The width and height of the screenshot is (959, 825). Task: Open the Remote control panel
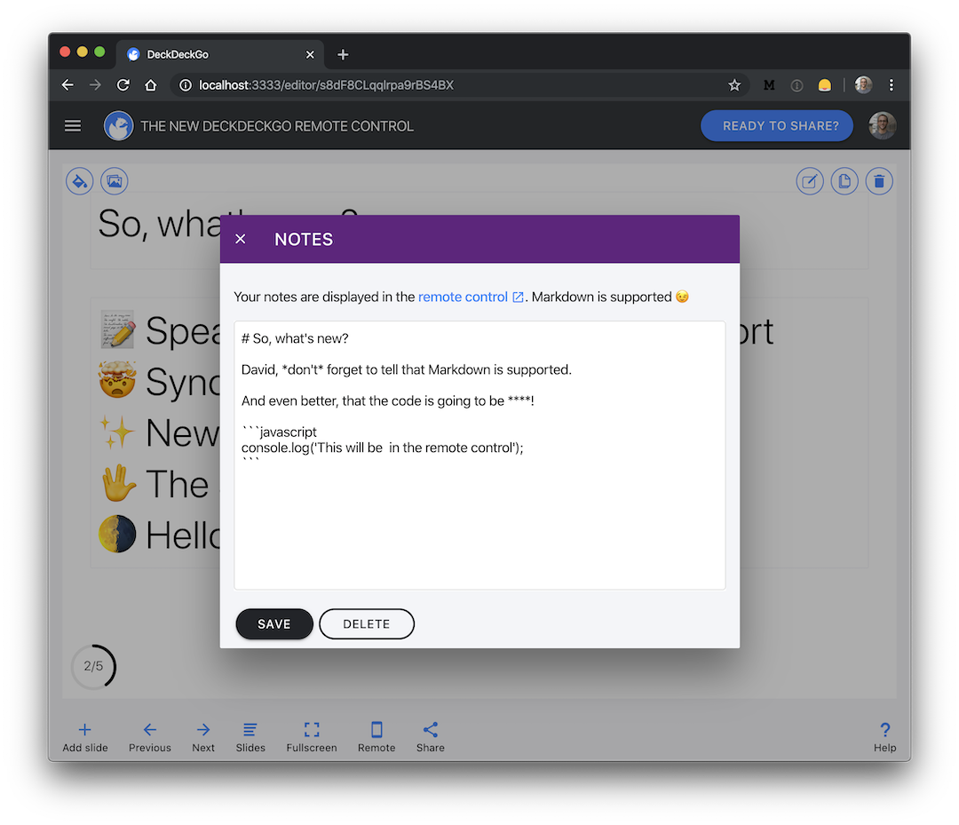(376, 735)
